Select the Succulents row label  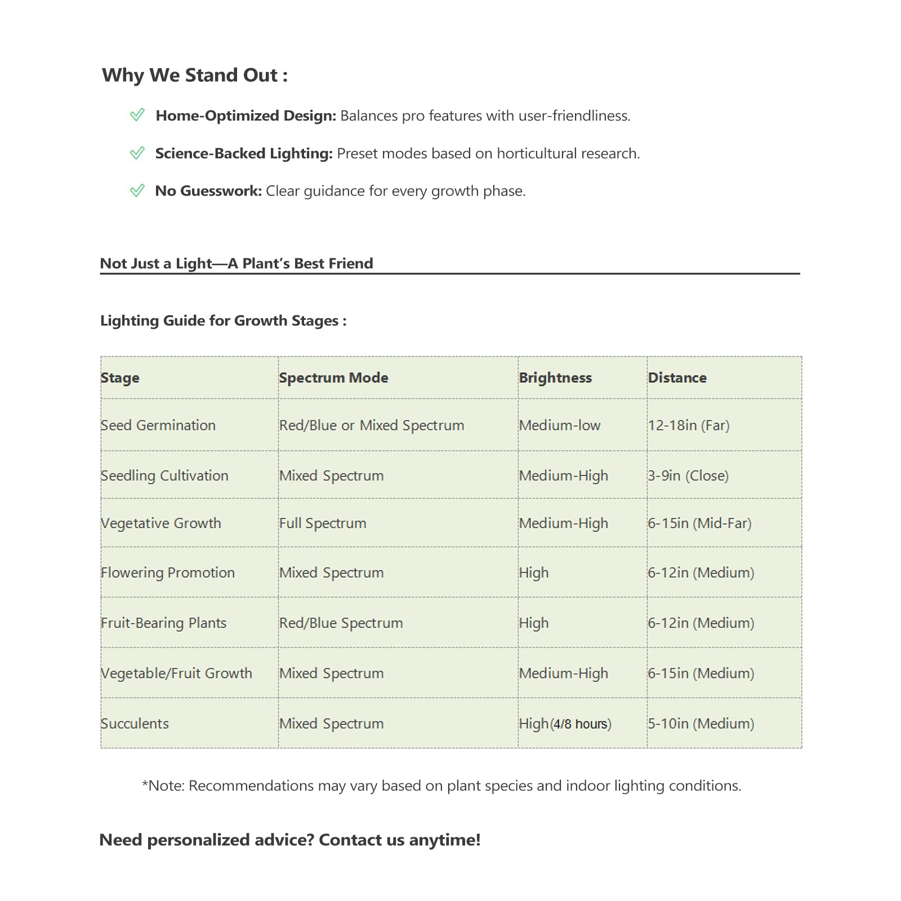135,724
